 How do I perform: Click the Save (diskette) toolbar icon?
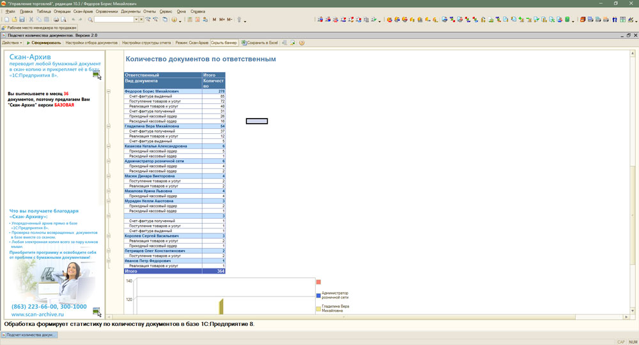(21, 20)
